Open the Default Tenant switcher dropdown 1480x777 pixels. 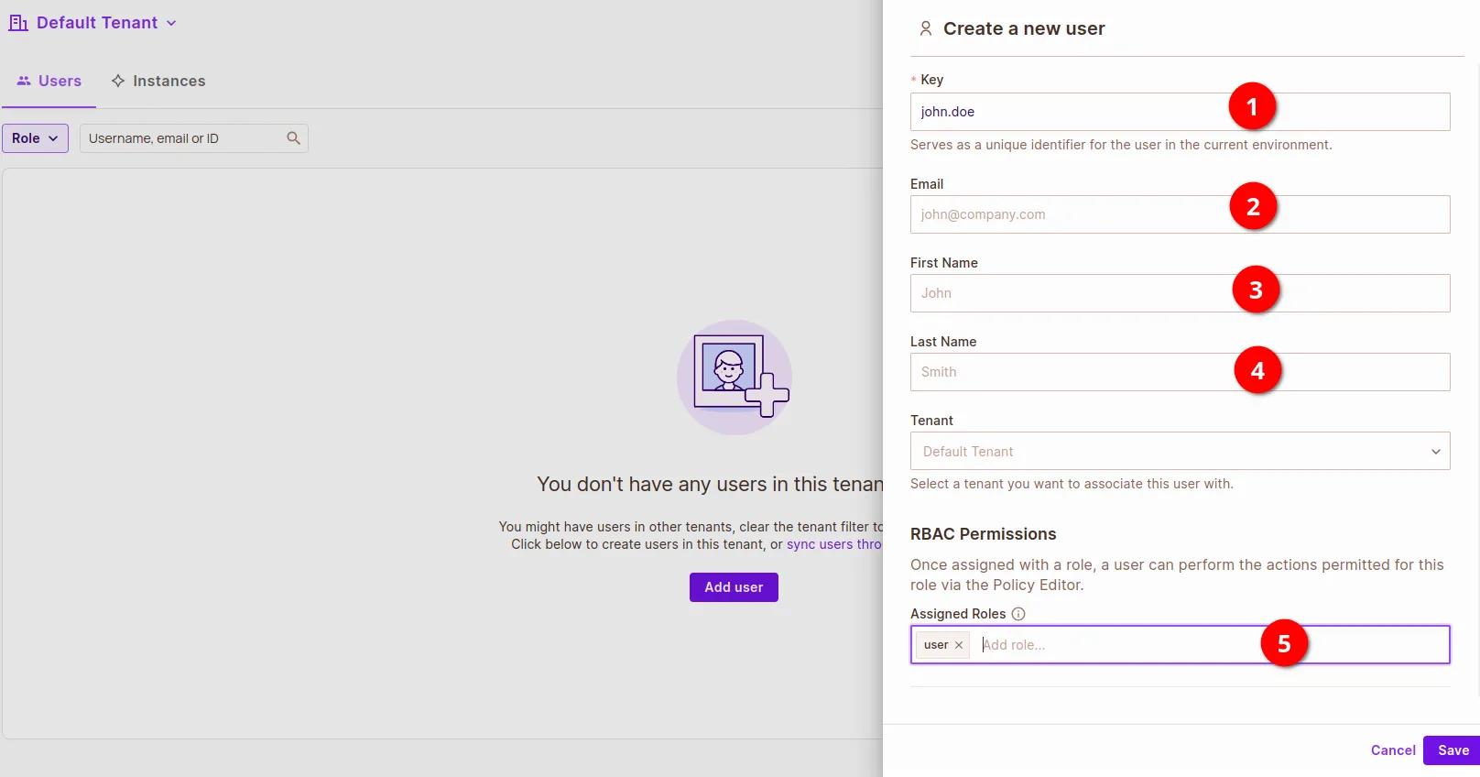(96, 23)
